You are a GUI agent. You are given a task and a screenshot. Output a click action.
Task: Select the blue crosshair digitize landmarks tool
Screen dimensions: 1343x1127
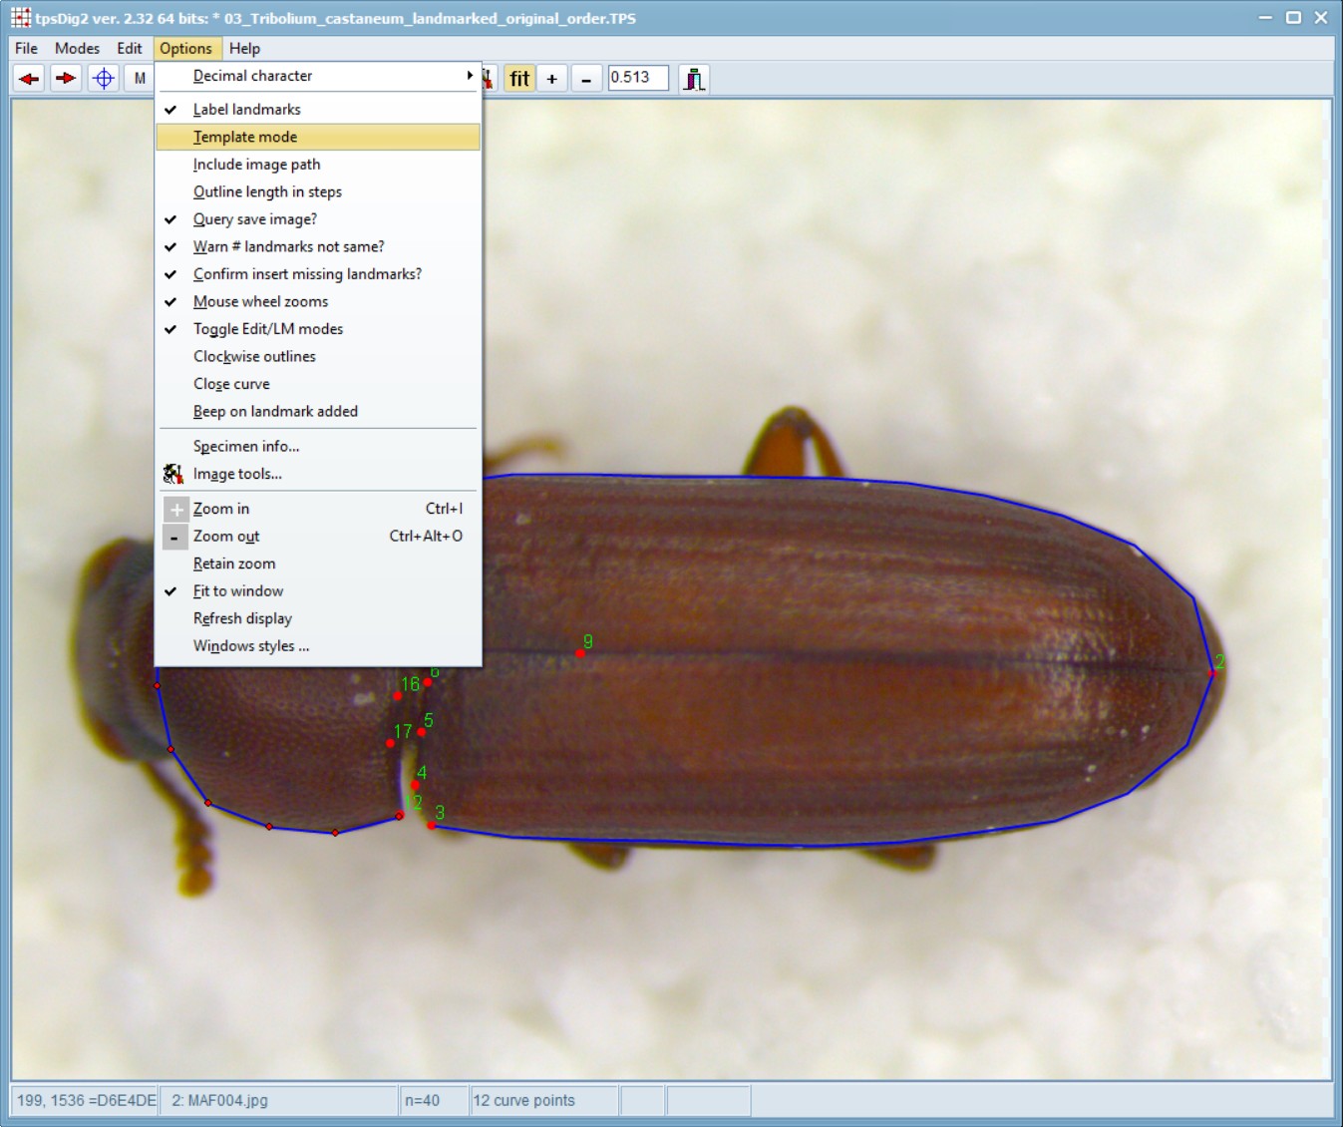pos(104,78)
